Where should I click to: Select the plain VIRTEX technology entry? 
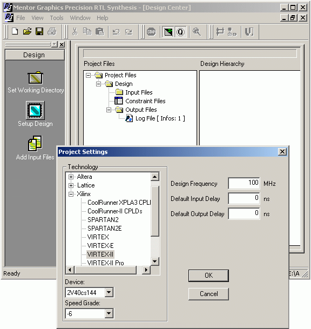coord(98,237)
